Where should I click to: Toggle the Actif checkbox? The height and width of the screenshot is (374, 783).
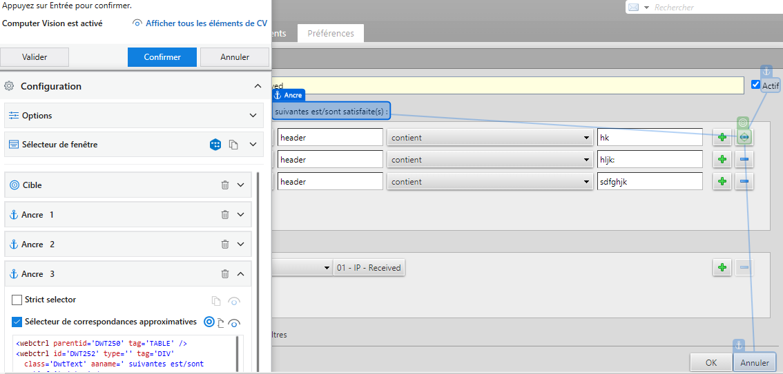755,85
